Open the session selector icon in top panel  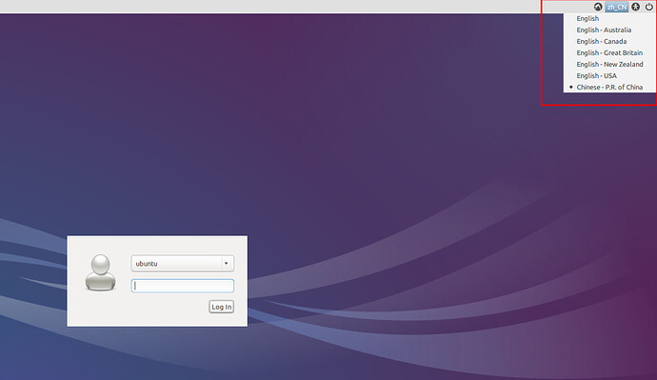[598, 7]
